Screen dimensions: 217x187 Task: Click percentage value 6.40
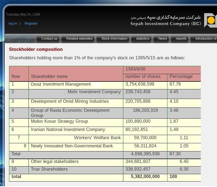click(184, 161)
